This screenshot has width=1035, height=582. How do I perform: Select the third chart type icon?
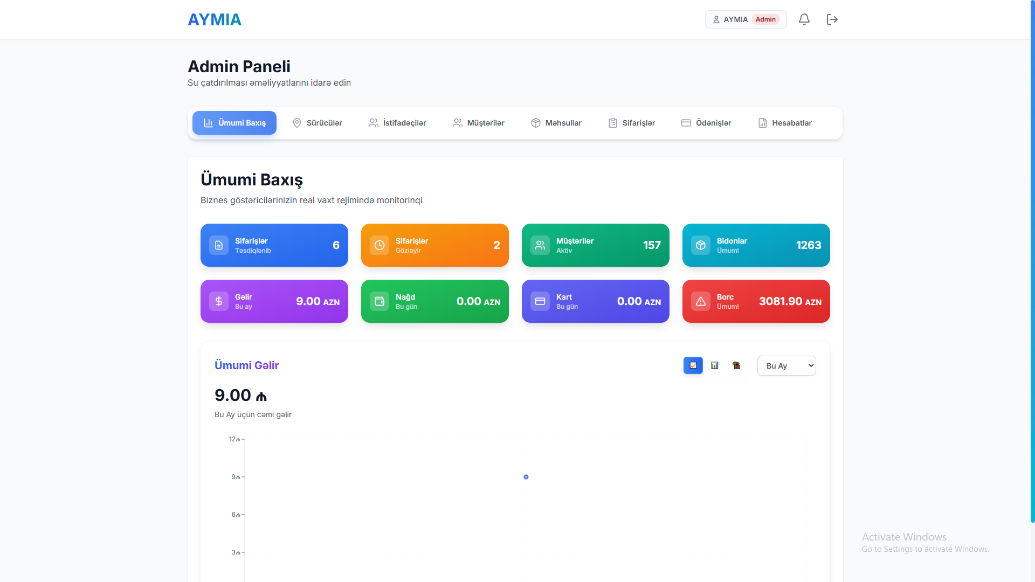click(x=736, y=365)
